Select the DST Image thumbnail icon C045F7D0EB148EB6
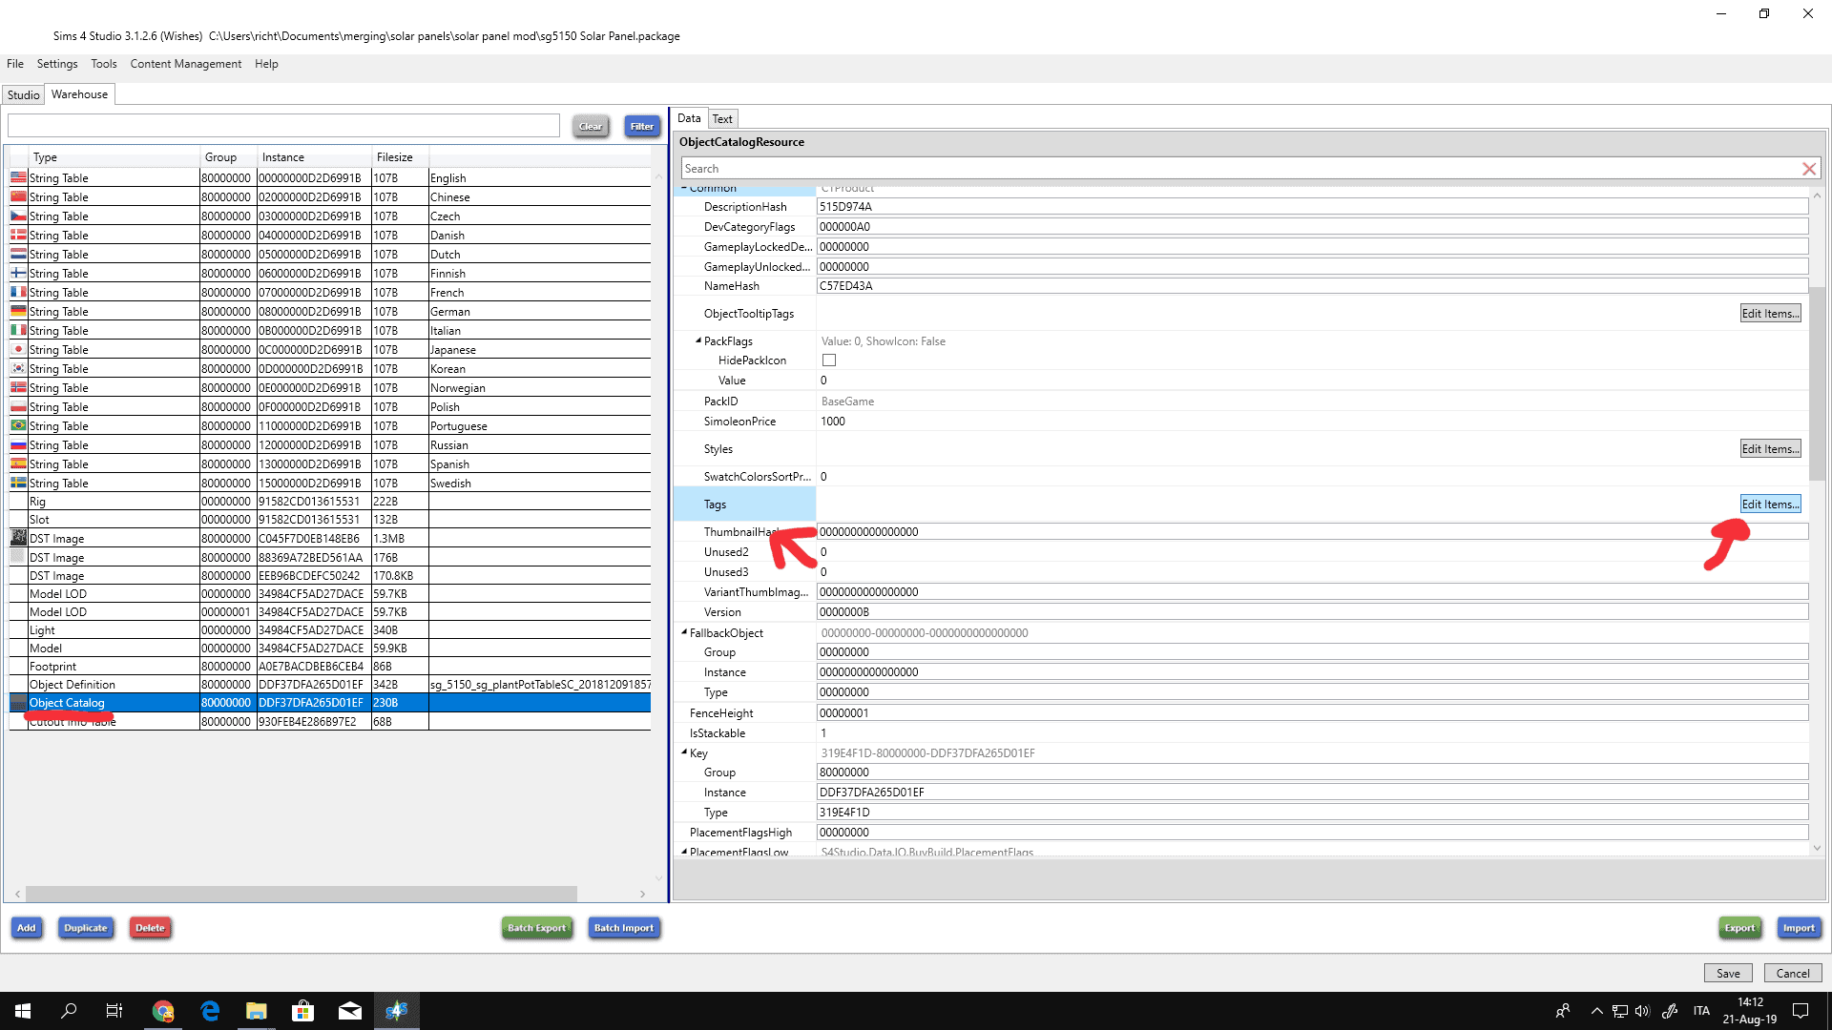Screen dimensions: 1832x1030 click(x=18, y=538)
